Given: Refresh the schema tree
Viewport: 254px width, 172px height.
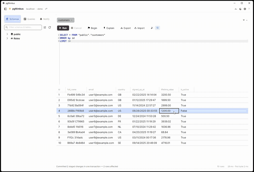Looking at the screenshot, I should click(x=50, y=27).
